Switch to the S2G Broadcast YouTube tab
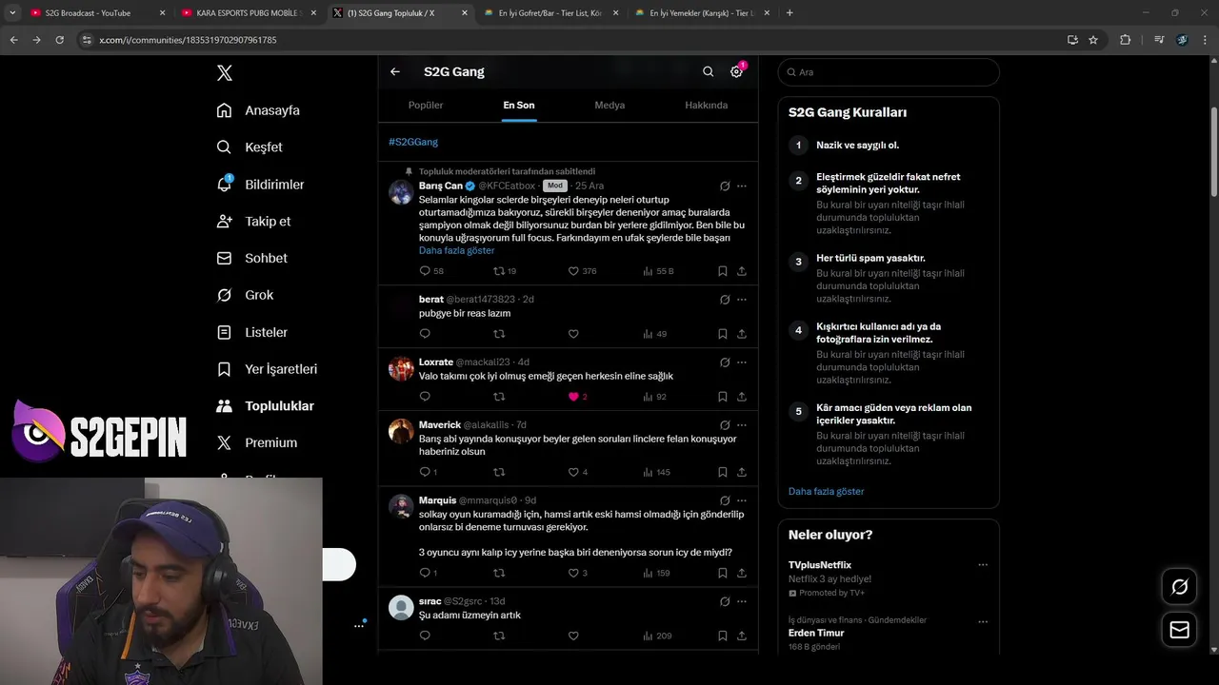Screen dimensions: 1219x685 95,13
